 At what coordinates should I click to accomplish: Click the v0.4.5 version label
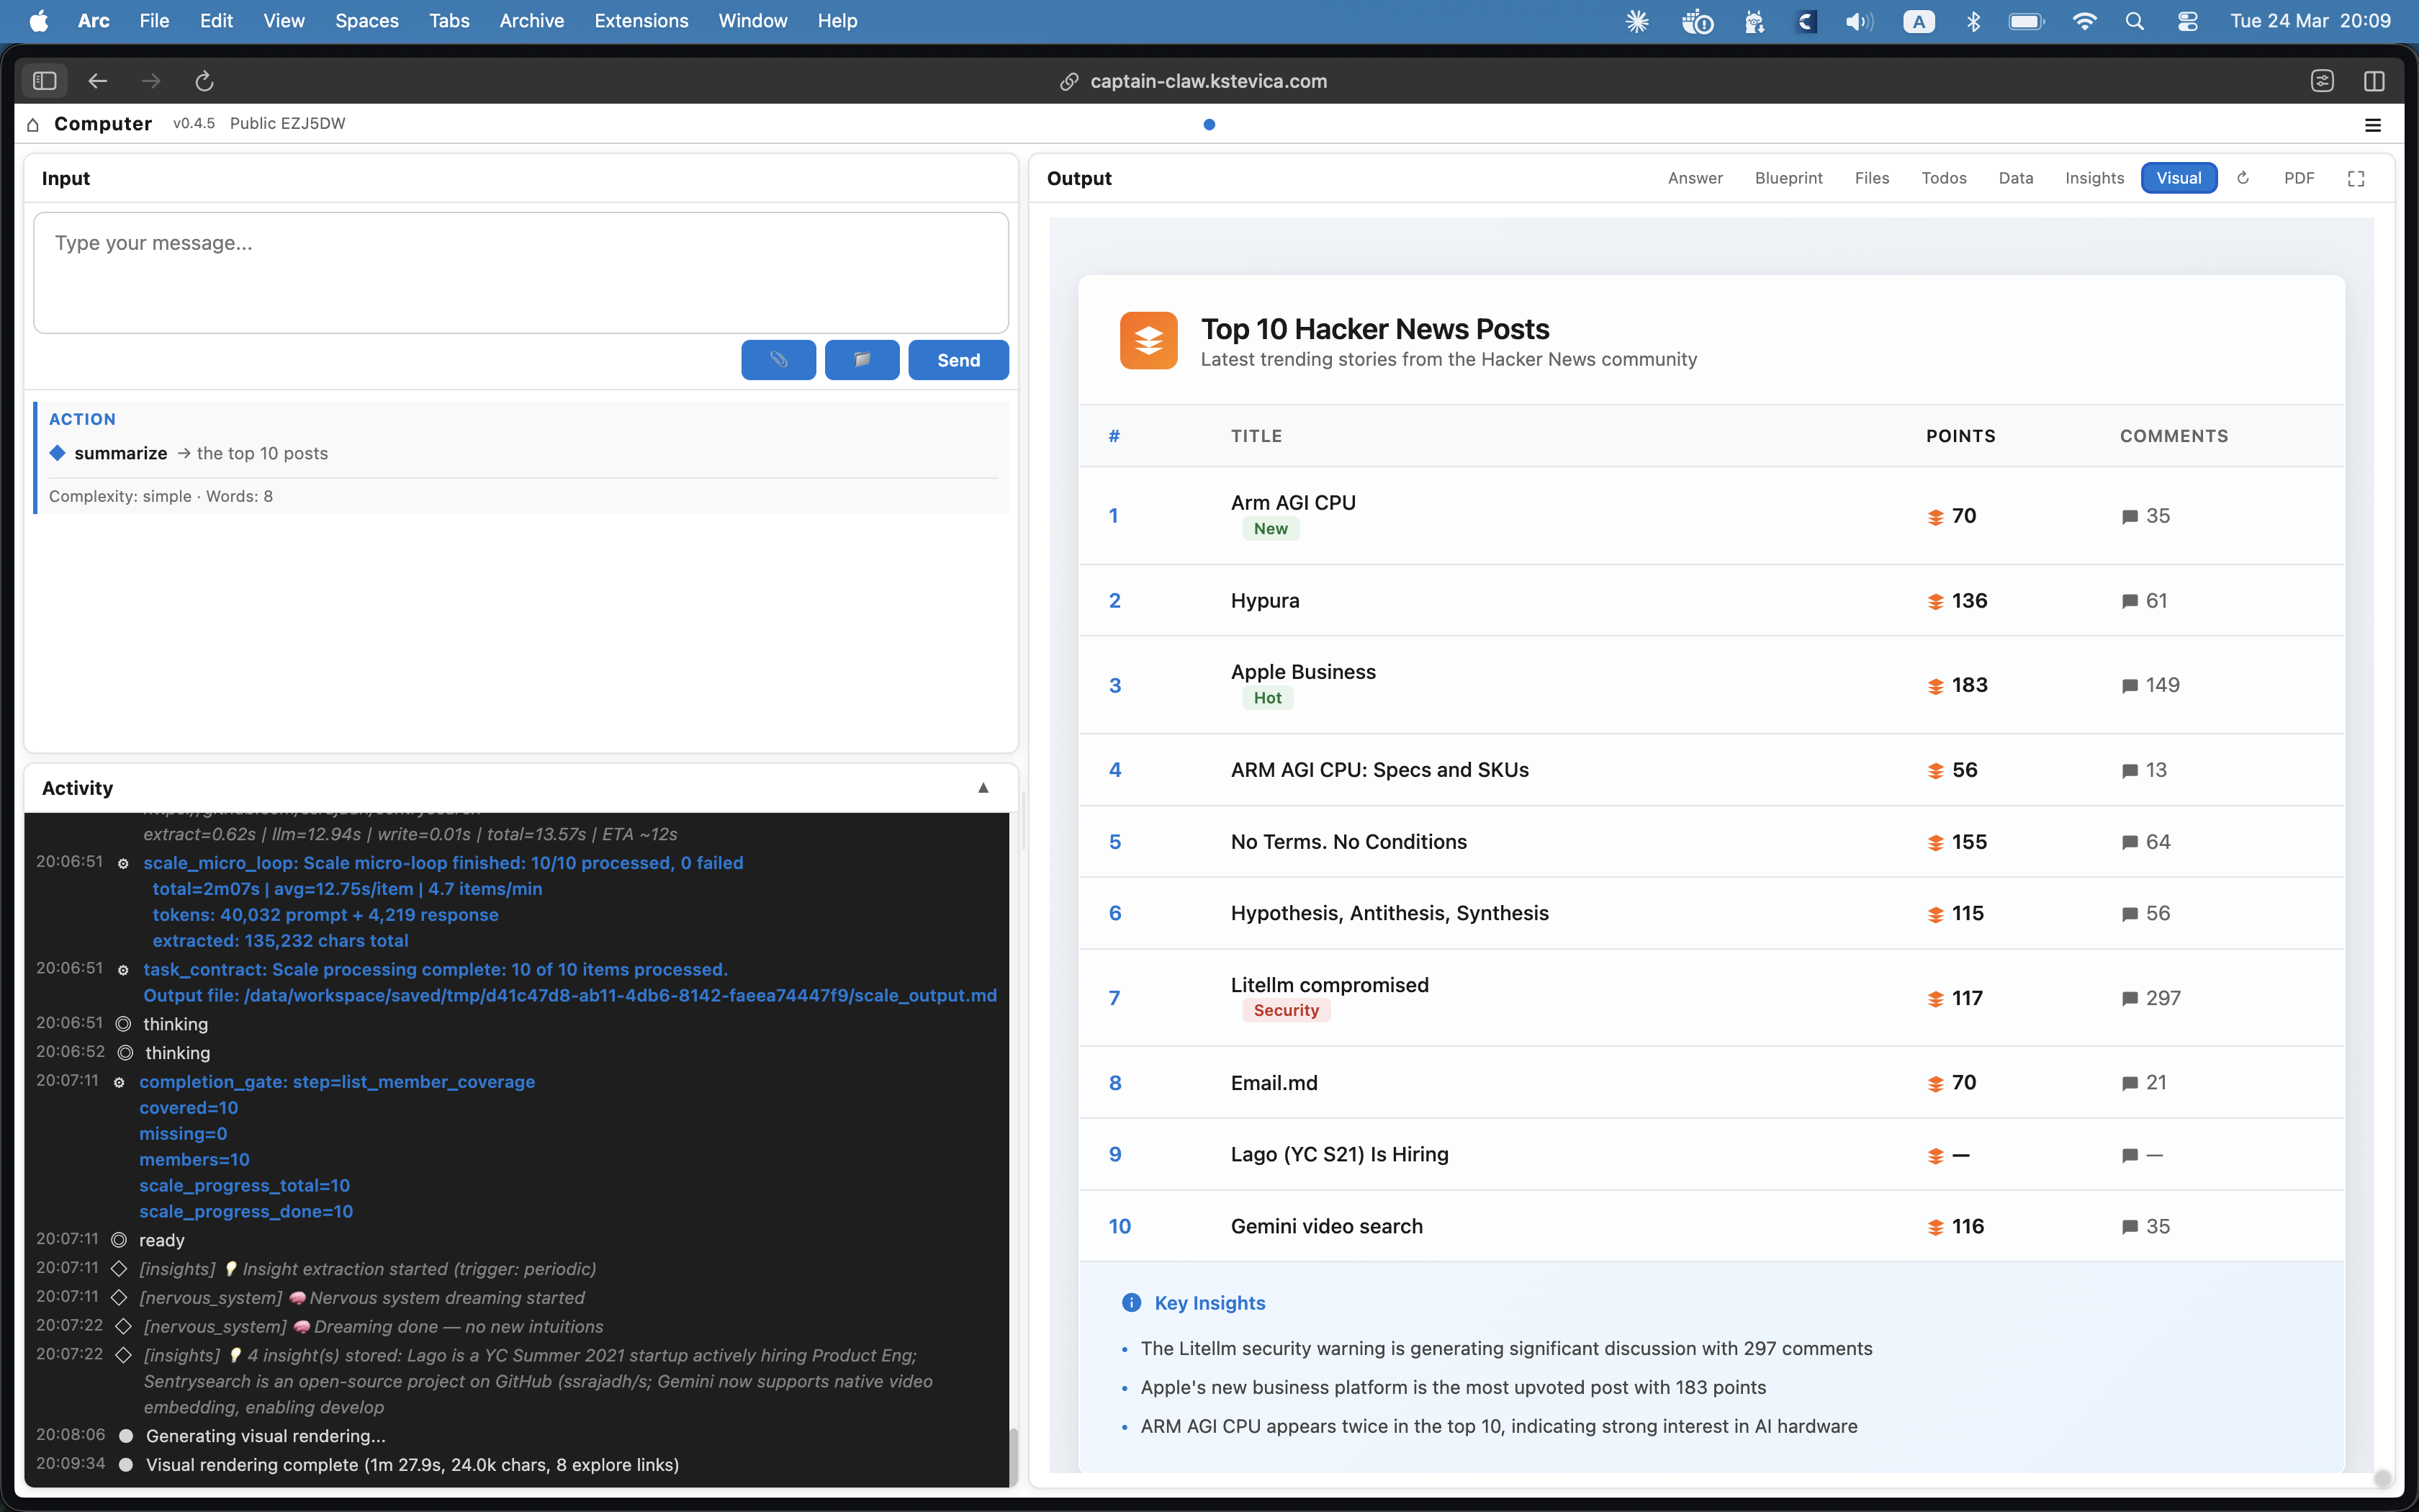click(x=194, y=124)
